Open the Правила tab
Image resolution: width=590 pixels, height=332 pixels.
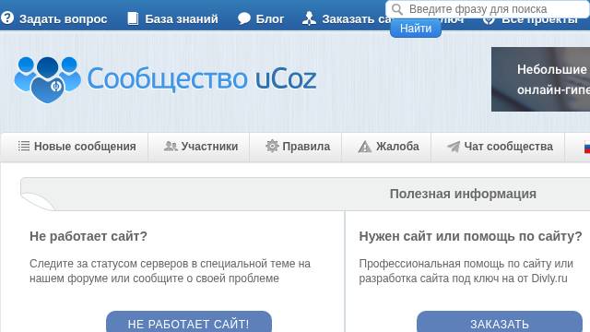(295, 147)
